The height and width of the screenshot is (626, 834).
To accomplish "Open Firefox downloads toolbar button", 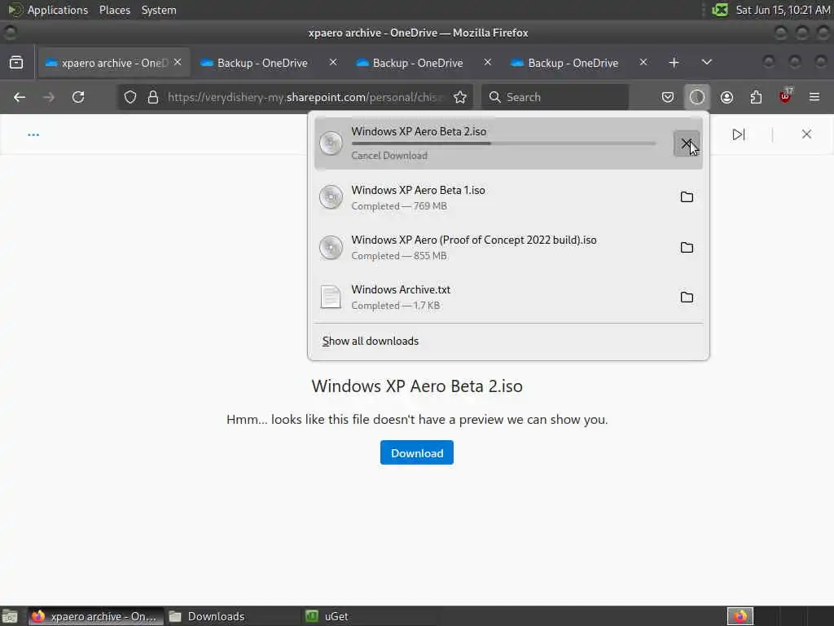I will coord(697,97).
